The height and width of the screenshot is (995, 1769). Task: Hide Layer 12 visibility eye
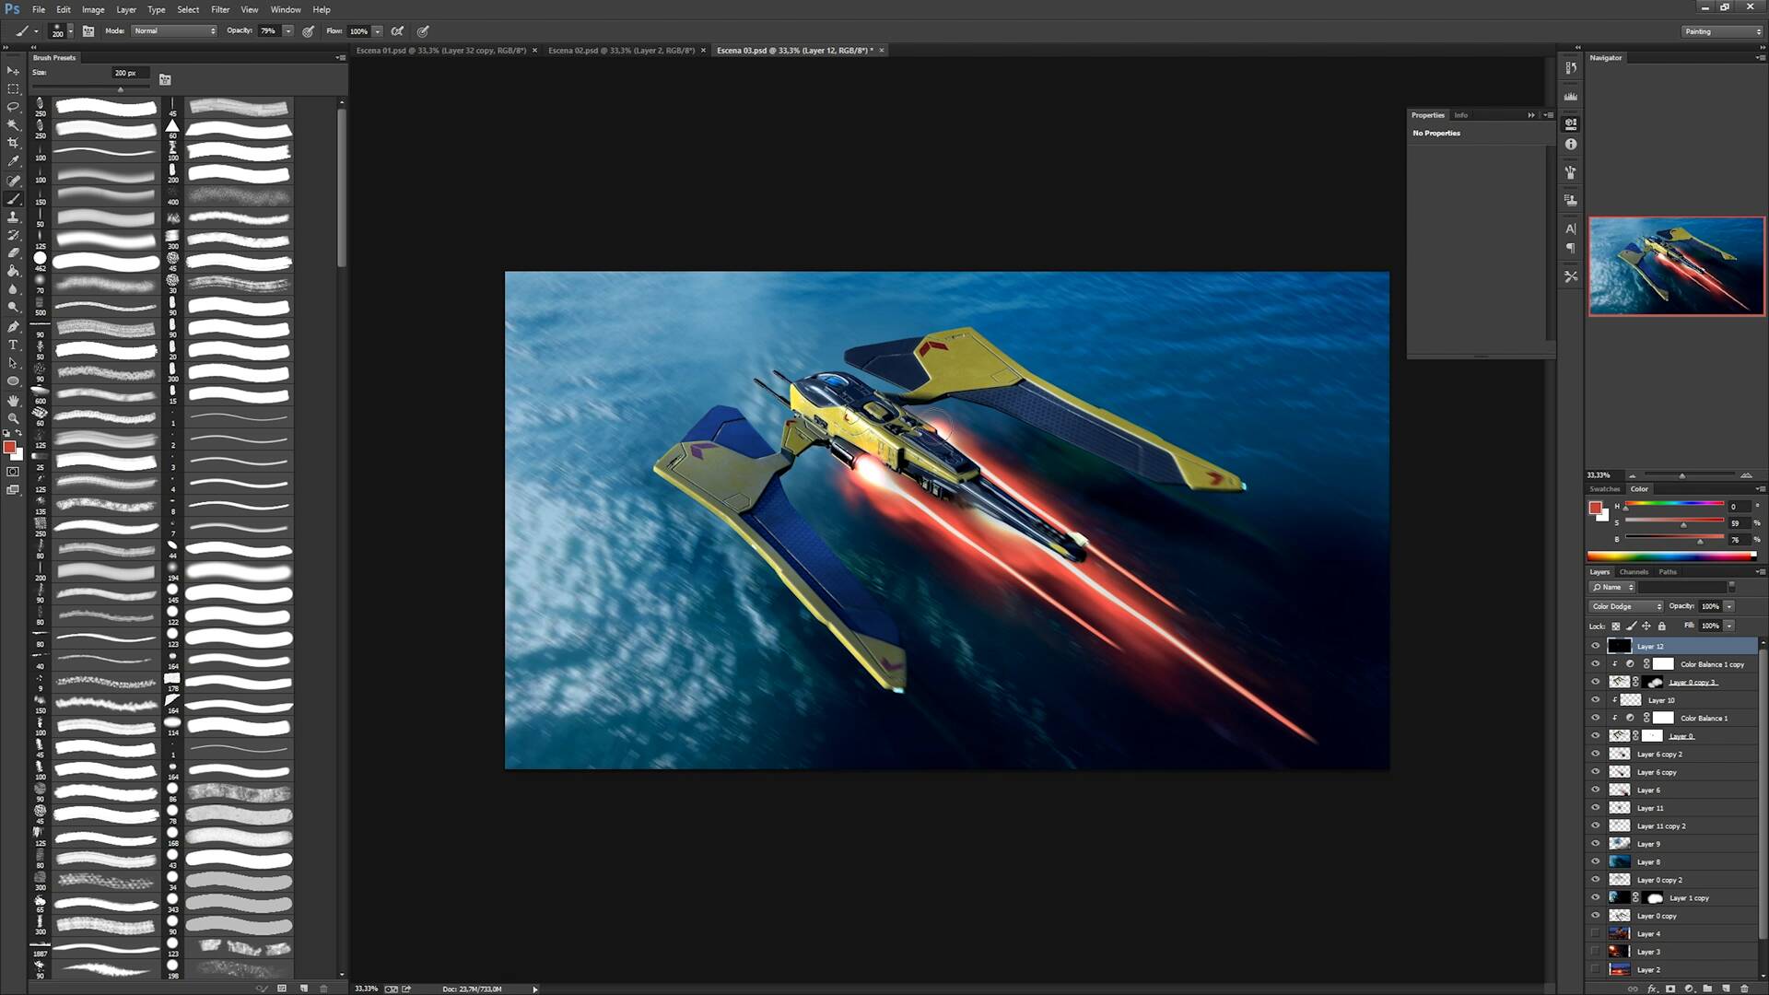coord(1596,647)
